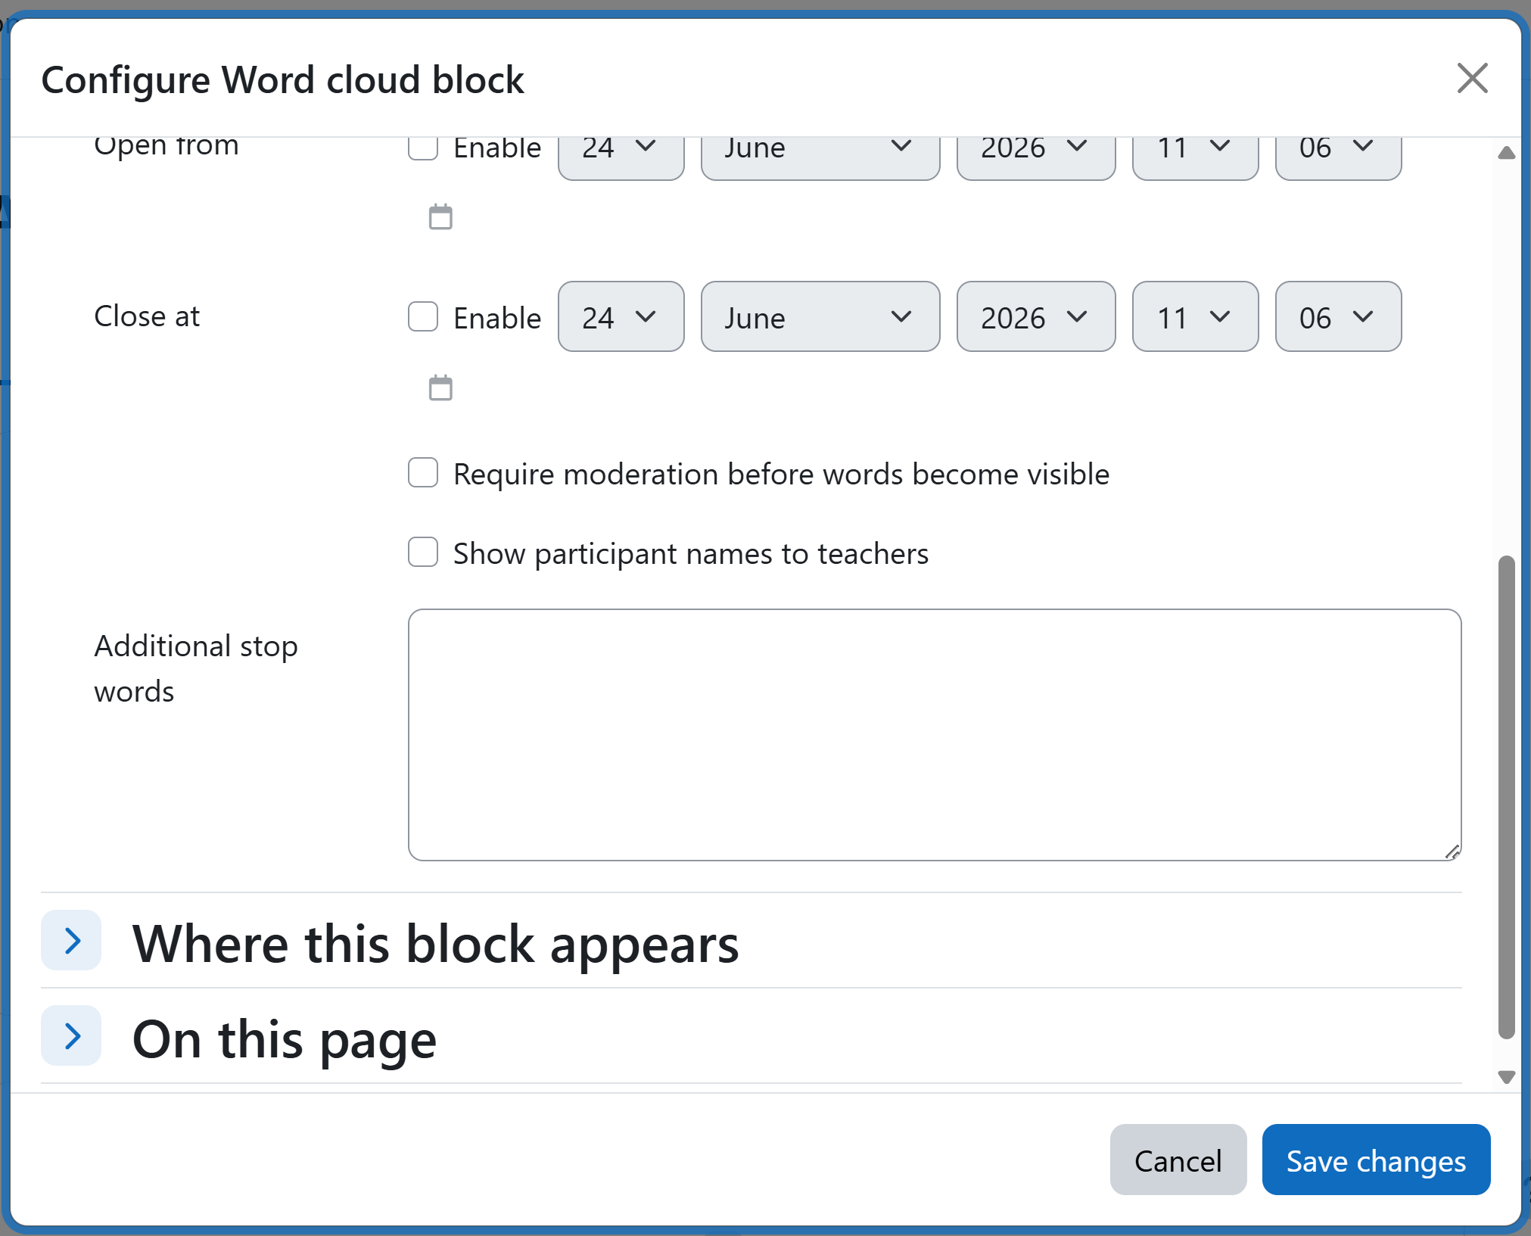Screen dimensions: 1531x1236
Task: Open the Close at hour dropdown
Action: coord(1196,316)
